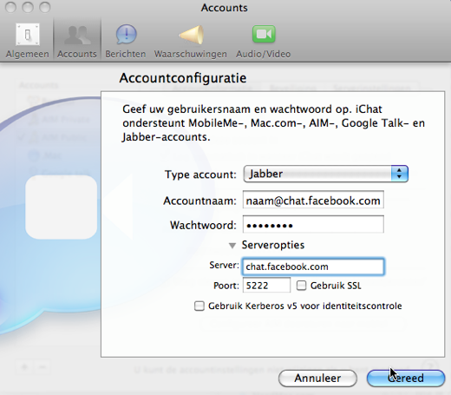Open Waarschuwingen megaphone pane
The image size is (451, 395).
point(191,41)
